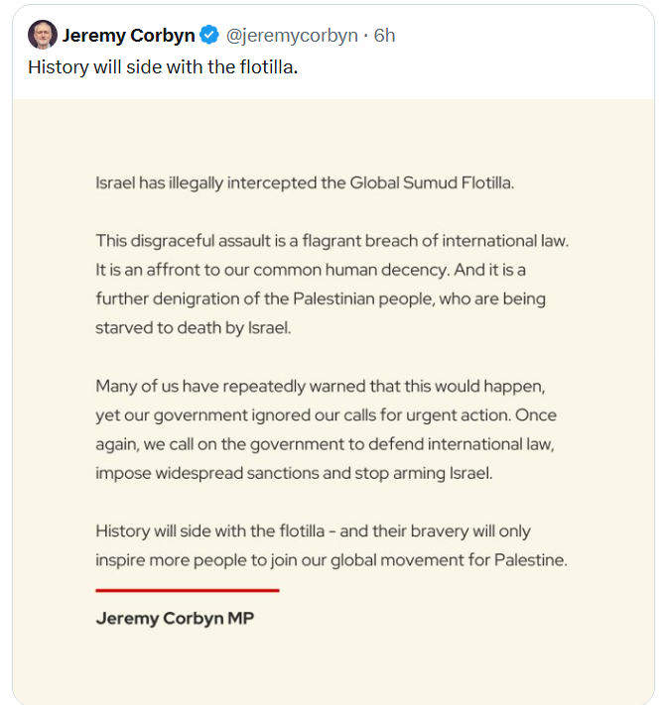Click the red line above the signature
The width and height of the screenshot is (664, 705).
coord(187,590)
